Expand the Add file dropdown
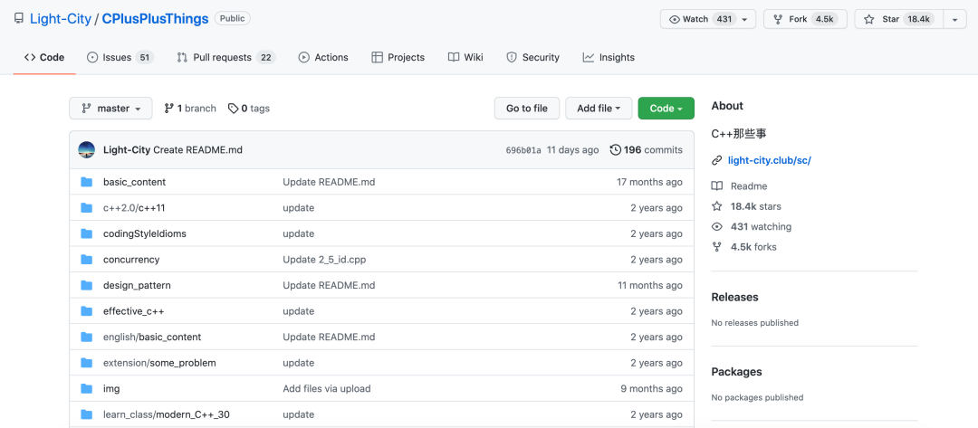 599,109
